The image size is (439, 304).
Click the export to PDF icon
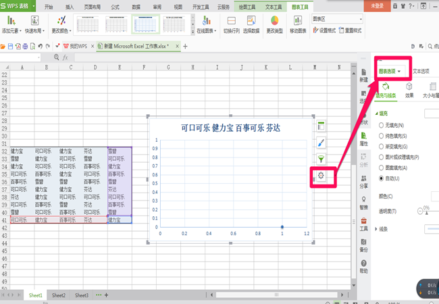coord(18,47)
